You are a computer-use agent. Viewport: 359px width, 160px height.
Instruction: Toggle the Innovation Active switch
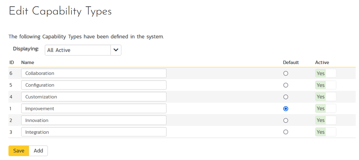click(x=326, y=120)
